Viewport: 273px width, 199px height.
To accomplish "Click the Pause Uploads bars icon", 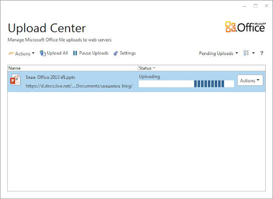I will tap(75, 53).
